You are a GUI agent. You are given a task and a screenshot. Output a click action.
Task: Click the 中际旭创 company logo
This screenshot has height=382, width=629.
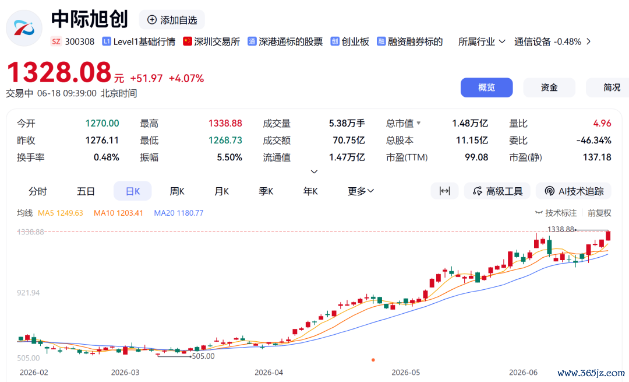pyautogui.click(x=24, y=28)
